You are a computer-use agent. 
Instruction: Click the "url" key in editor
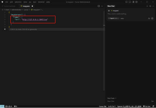[x=17, y=20]
